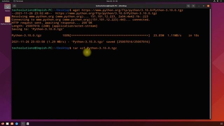224x126 pixels.
Task: Open Files from the dock
Action: pos(7,124)
